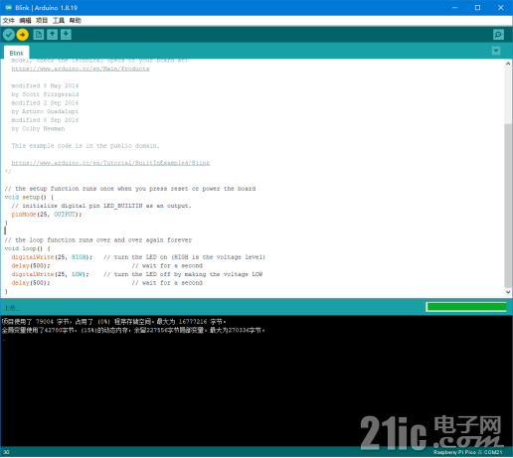Click the void setup() line
Image resolution: width=513 pixels, height=458 pixels.
(x=29, y=198)
